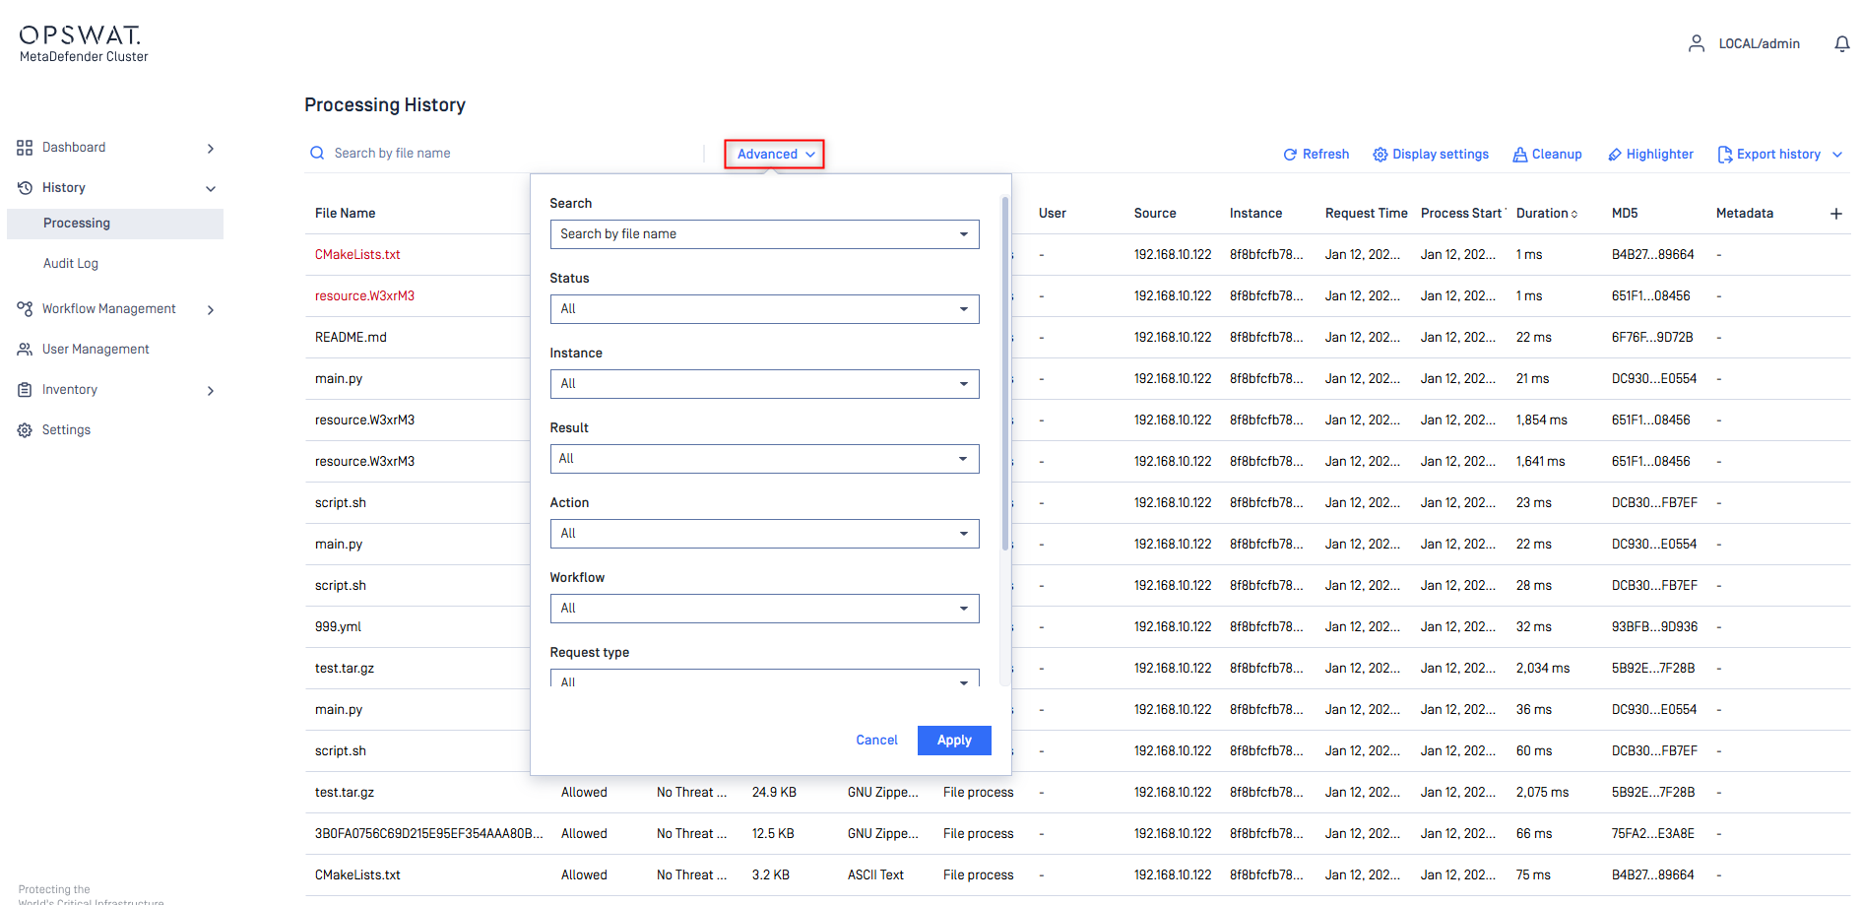The width and height of the screenshot is (1861, 905).
Task: Click the user profile icon
Action: click(x=1696, y=43)
